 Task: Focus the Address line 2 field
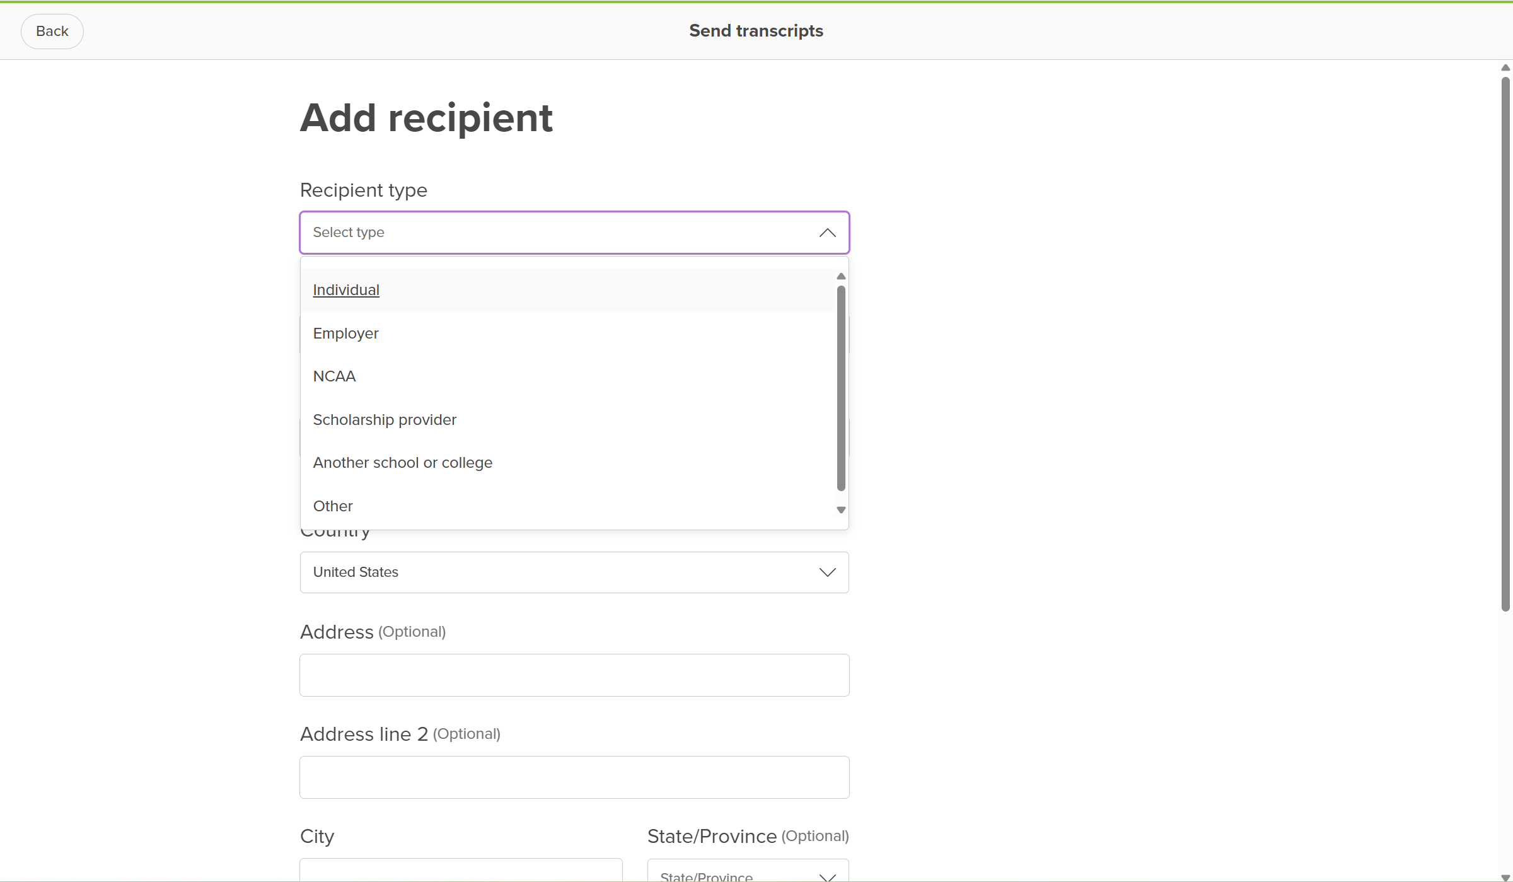point(574,777)
